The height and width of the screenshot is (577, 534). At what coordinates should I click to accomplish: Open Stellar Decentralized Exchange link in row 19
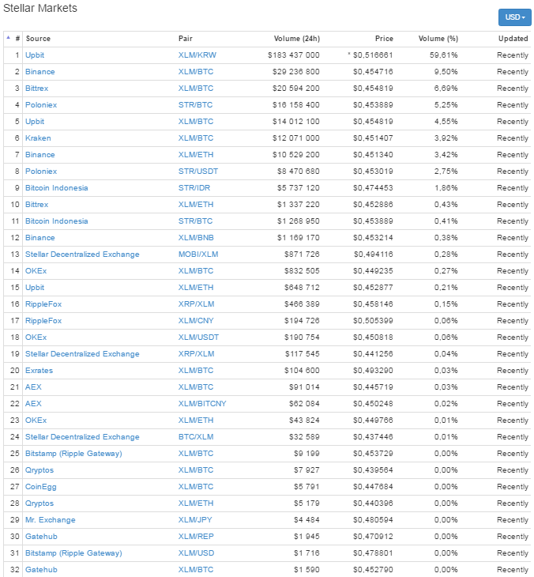(82, 353)
